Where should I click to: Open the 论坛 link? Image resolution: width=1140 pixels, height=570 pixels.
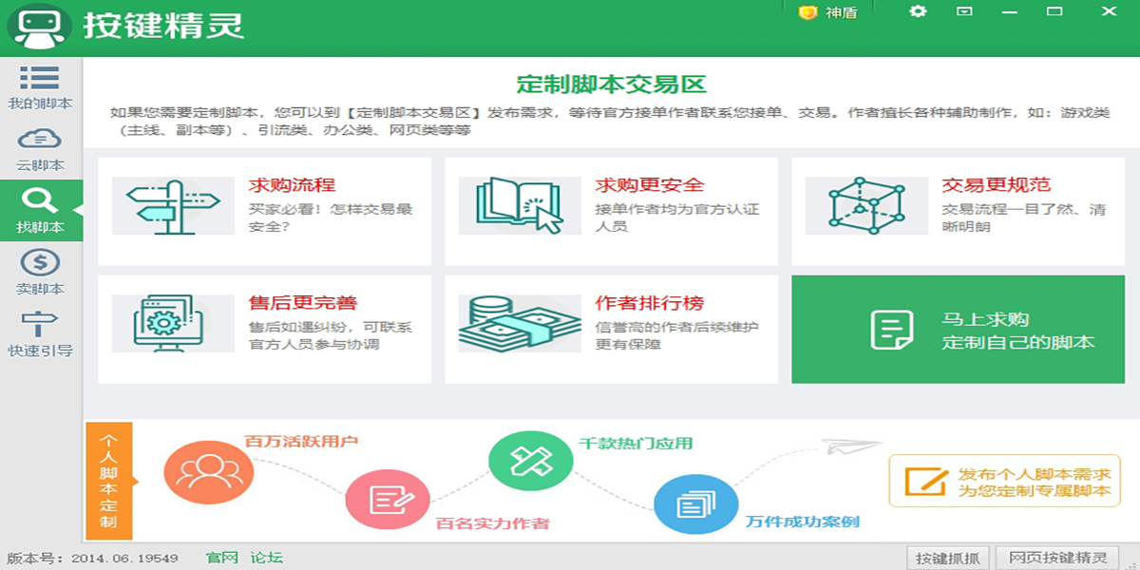point(267,558)
